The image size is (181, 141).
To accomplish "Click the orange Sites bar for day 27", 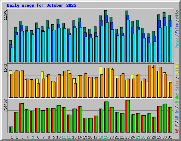I will tap(150, 81).
